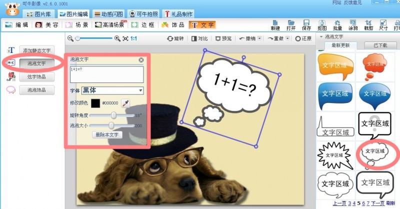The height and width of the screenshot is (209, 400).
Task: Click the 还原 restore button
Action: 303,38
